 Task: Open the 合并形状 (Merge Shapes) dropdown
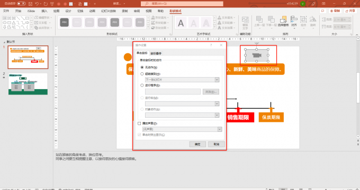[43, 27]
